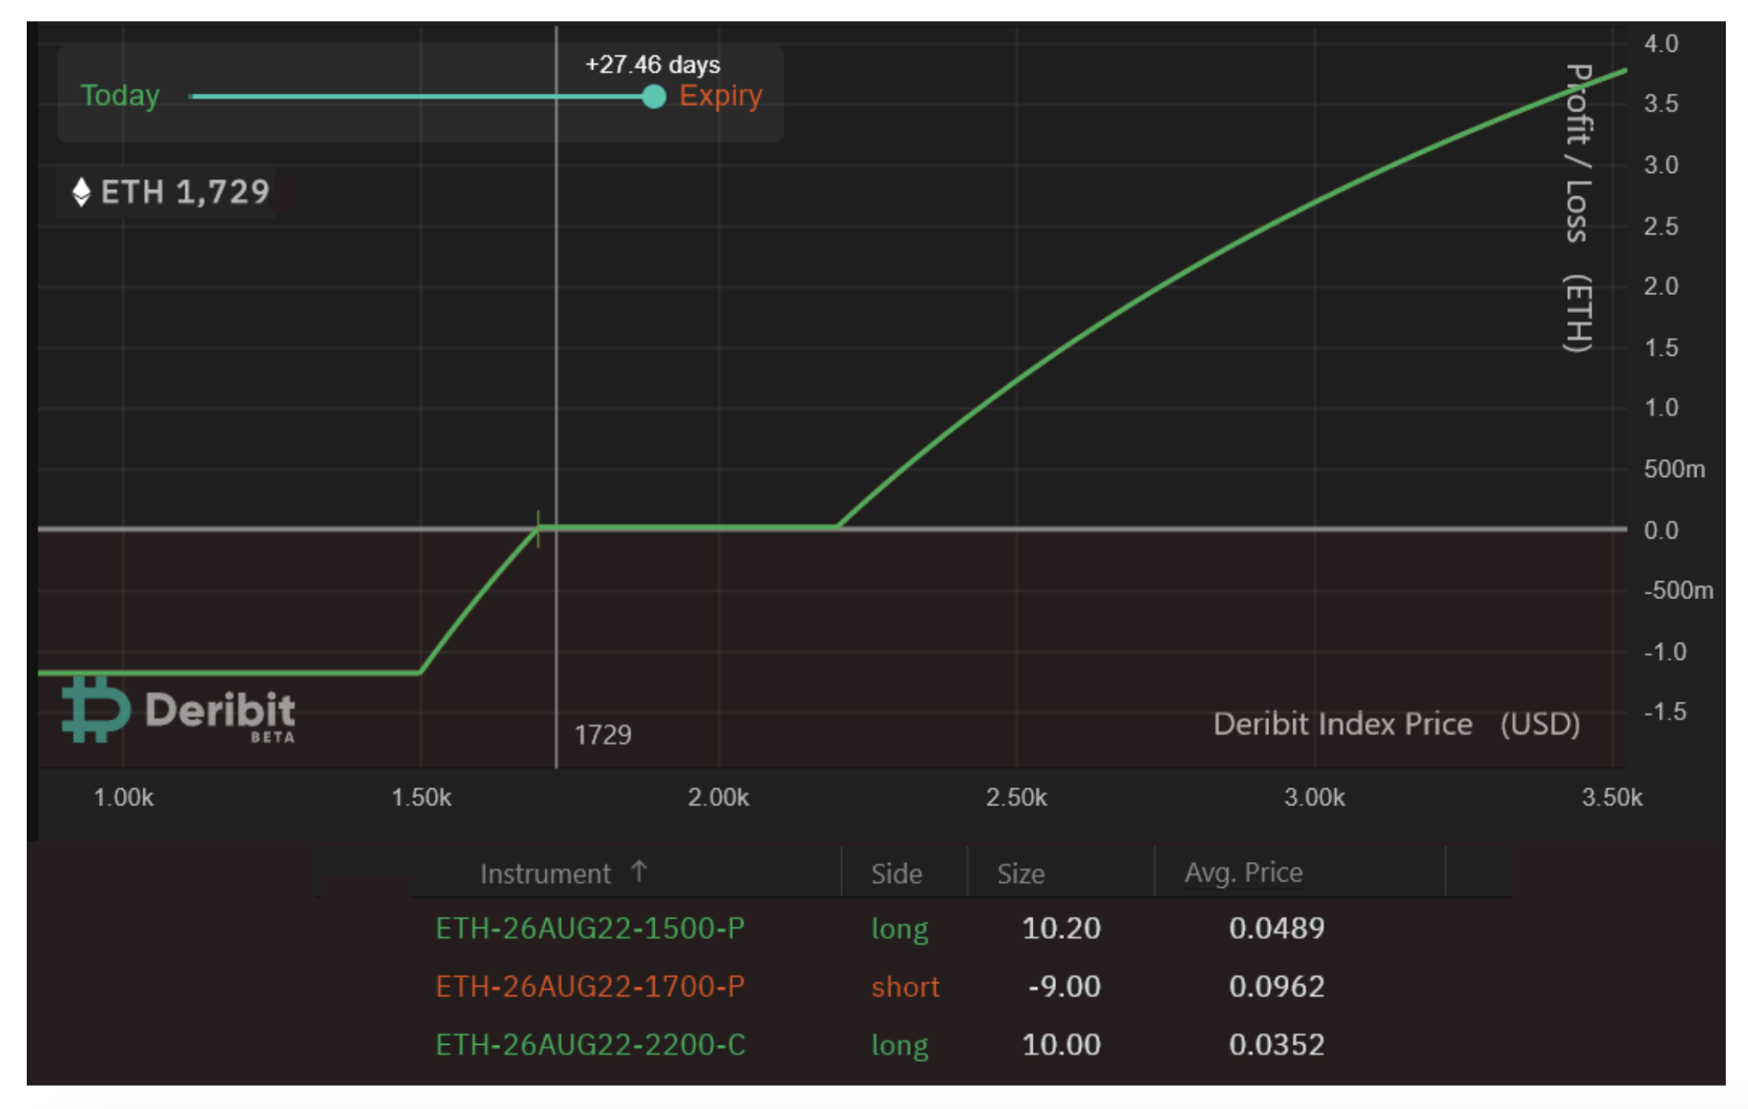The width and height of the screenshot is (1748, 1109).
Task: Sort by the Instrument column header
Action: point(545,874)
